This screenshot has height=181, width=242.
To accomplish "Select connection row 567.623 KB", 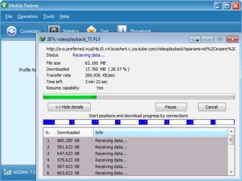I will pos(136,167).
